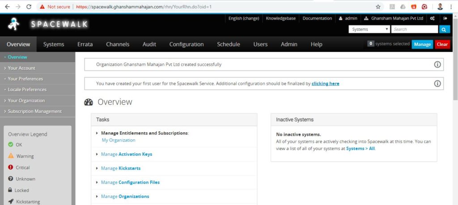Open the Chrome three-dot menu
458x205 pixels.
tap(451, 7)
